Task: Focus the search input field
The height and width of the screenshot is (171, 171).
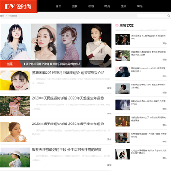Action: click(152, 16)
